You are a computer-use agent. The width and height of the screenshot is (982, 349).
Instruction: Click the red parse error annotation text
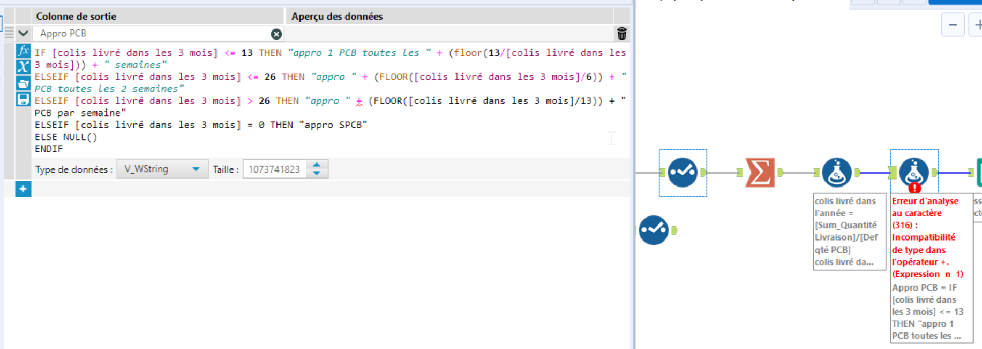point(928,238)
